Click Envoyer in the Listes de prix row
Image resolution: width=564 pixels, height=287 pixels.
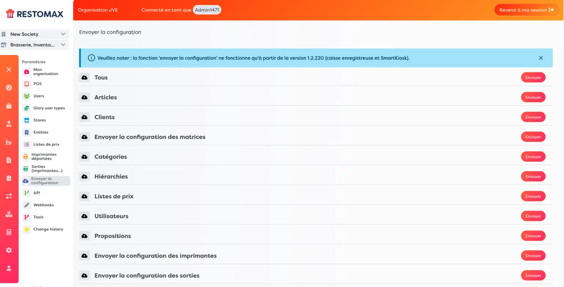click(533, 196)
